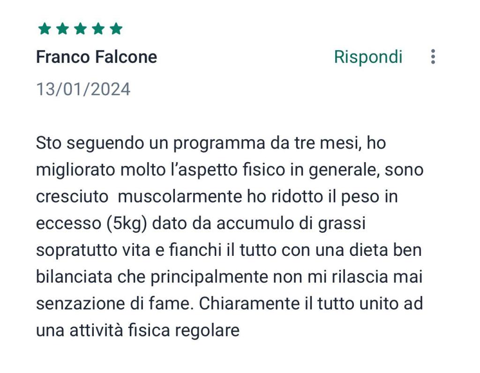Click the word 'Chiaramente' in the review
Screen dimensions: 480x373
(247, 304)
